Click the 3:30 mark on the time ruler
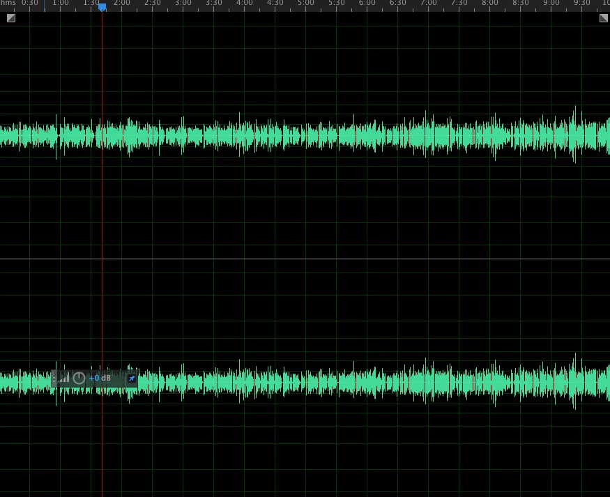This screenshot has height=497, width=610. point(214,3)
